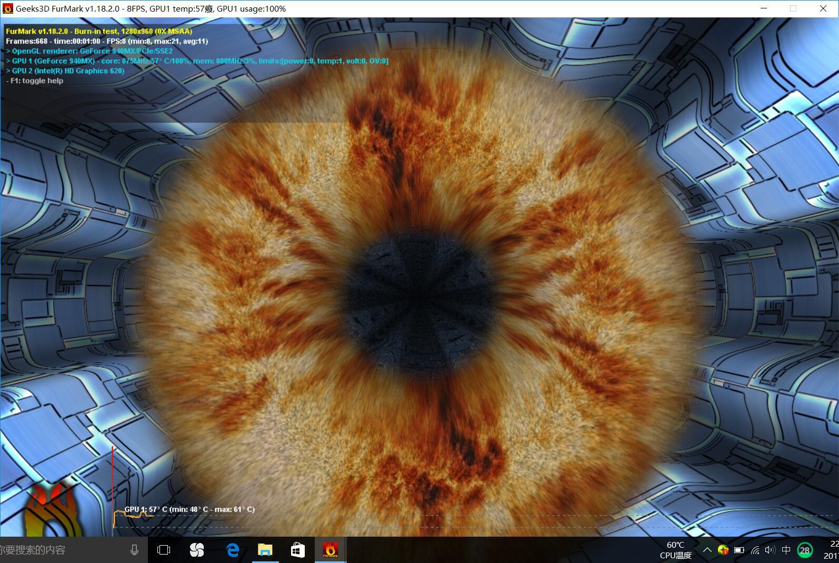Open Task View from the taskbar

tap(164, 550)
